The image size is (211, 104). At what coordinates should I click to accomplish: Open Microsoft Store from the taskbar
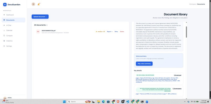pos(108,102)
